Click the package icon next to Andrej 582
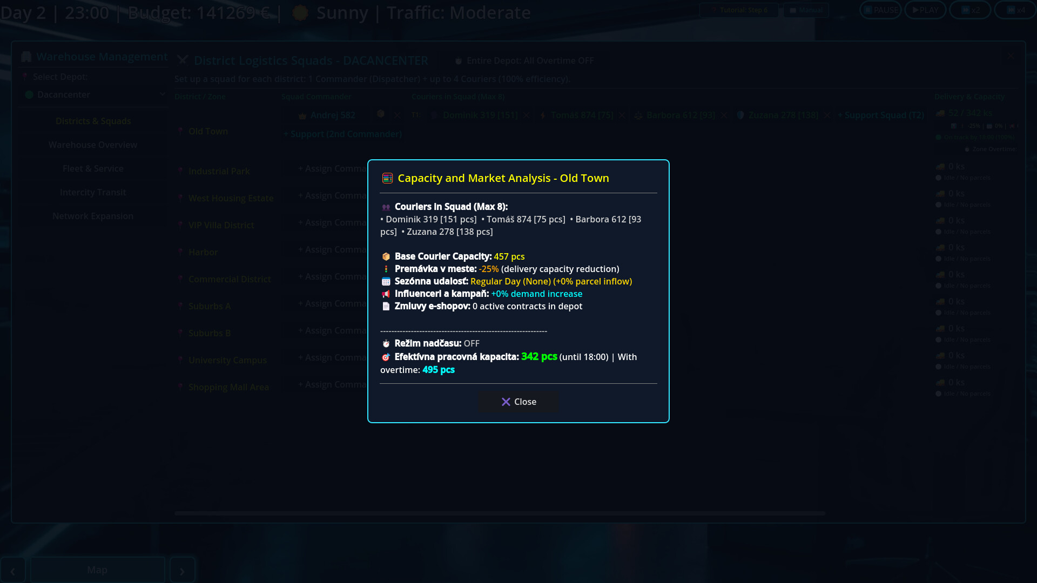Viewport: 1037px width, 583px height. (x=381, y=114)
